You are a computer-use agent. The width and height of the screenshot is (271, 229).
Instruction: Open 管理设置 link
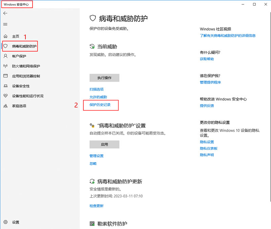[97, 156]
